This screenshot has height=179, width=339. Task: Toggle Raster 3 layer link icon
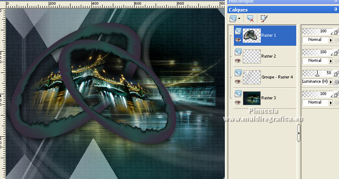[x=336, y=94]
